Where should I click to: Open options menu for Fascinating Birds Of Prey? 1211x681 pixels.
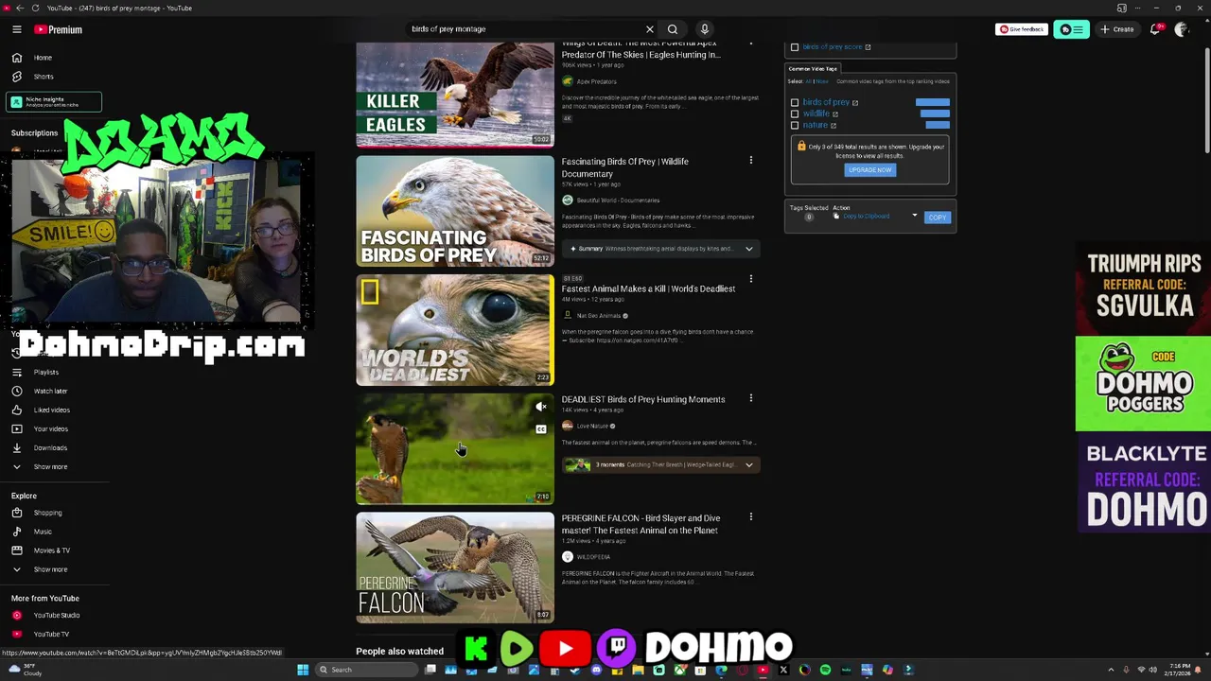point(751,161)
